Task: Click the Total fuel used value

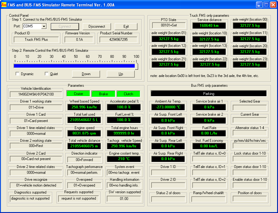Action: click(x=84, y=120)
